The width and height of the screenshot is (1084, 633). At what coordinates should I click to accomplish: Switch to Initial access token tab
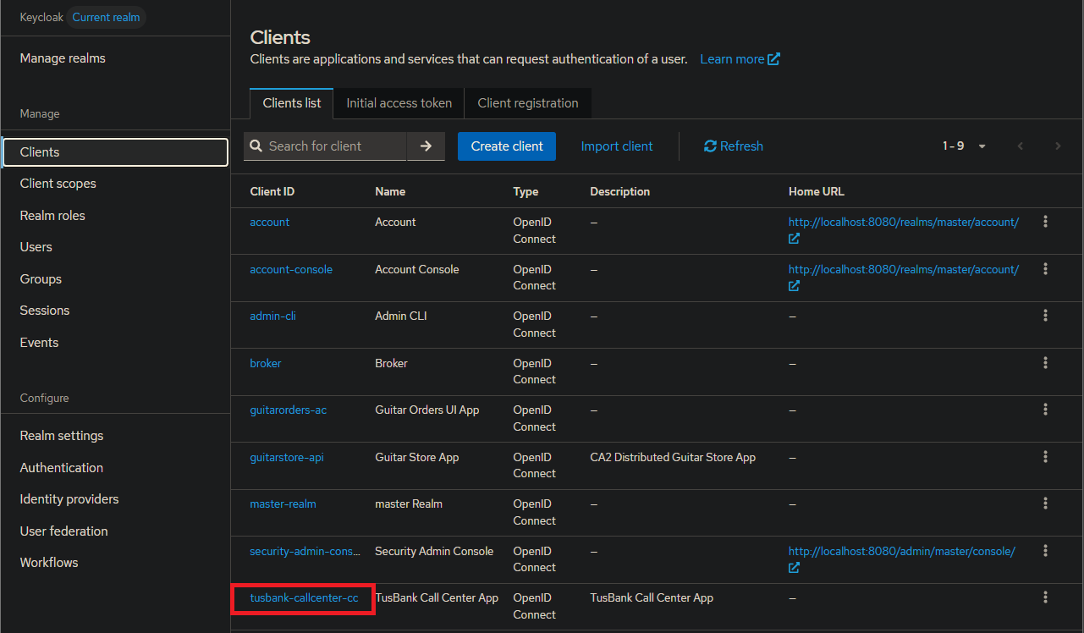click(399, 103)
